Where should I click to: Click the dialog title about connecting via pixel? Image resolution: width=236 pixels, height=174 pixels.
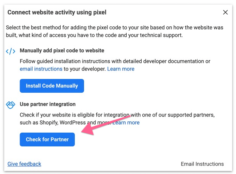(57, 12)
